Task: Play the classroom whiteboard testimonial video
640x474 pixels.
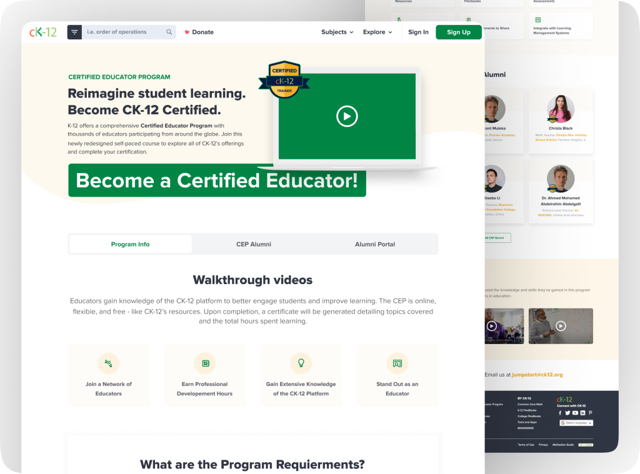Action: pos(561,326)
